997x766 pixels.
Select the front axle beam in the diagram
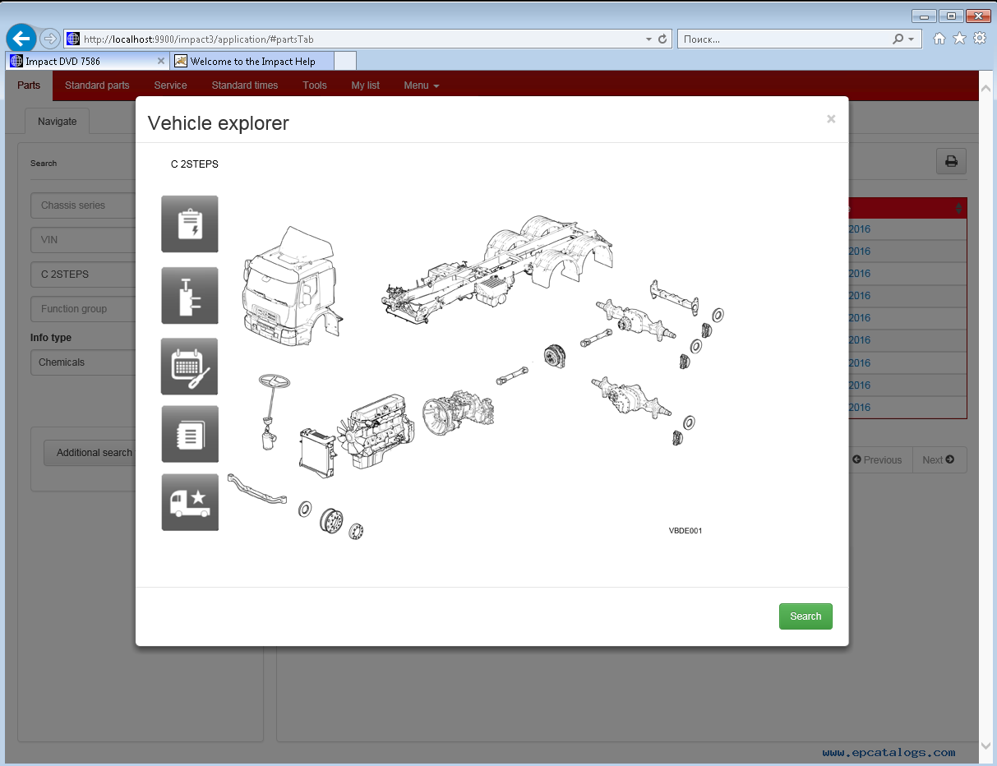coord(256,490)
